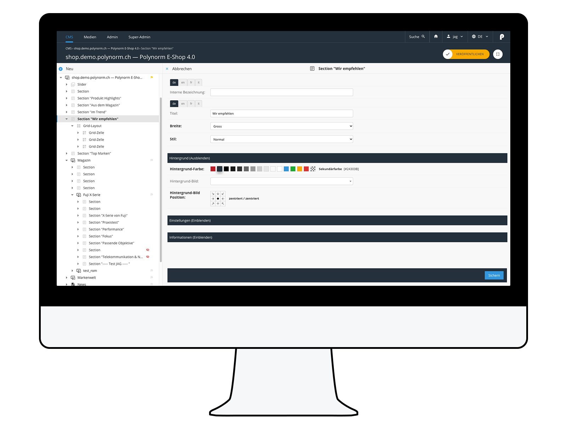Expand the Grid-Layout tree node
The width and height of the screenshot is (567, 425).
point(72,126)
